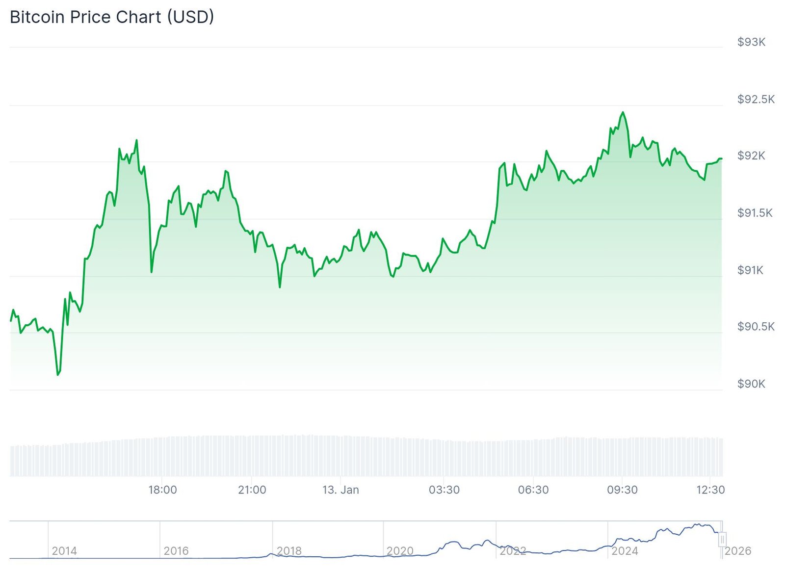Click the 2014 label in the navigator
Screen dimensions: 785x573
64,551
